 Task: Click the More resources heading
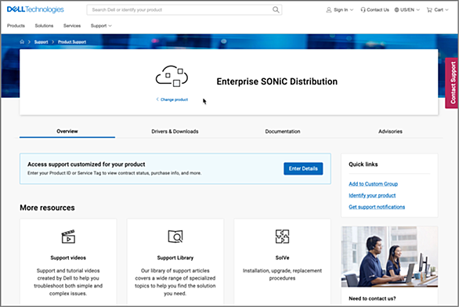[47, 208]
